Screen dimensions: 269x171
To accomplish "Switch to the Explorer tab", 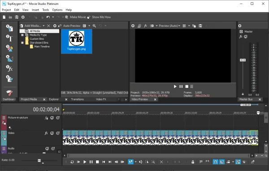I will point(54,99).
